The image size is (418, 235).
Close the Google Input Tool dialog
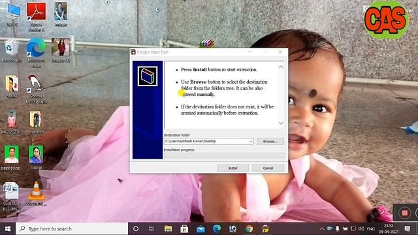[x=280, y=52]
